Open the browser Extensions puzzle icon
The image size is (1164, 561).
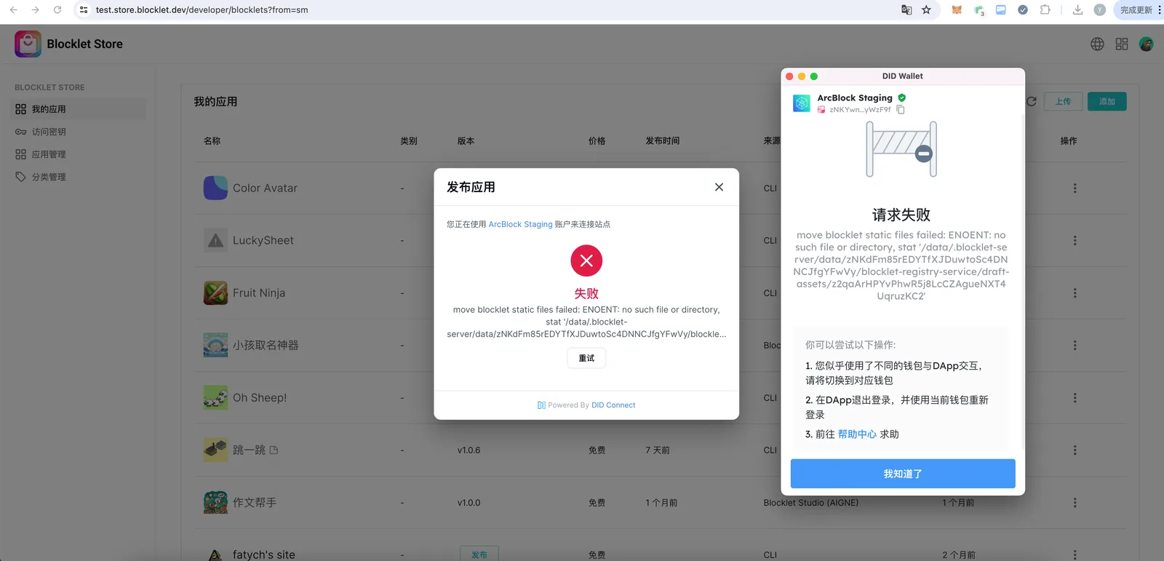pos(1045,10)
